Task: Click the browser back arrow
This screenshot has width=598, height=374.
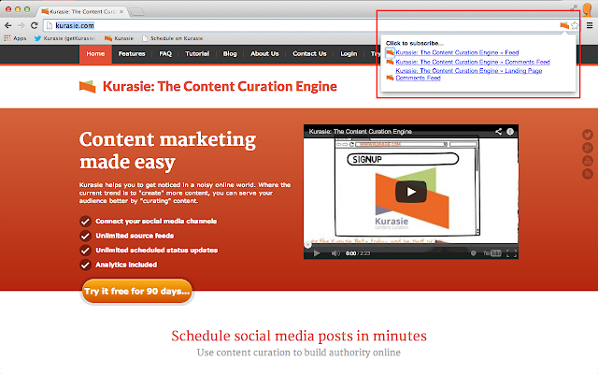Action: point(8,25)
